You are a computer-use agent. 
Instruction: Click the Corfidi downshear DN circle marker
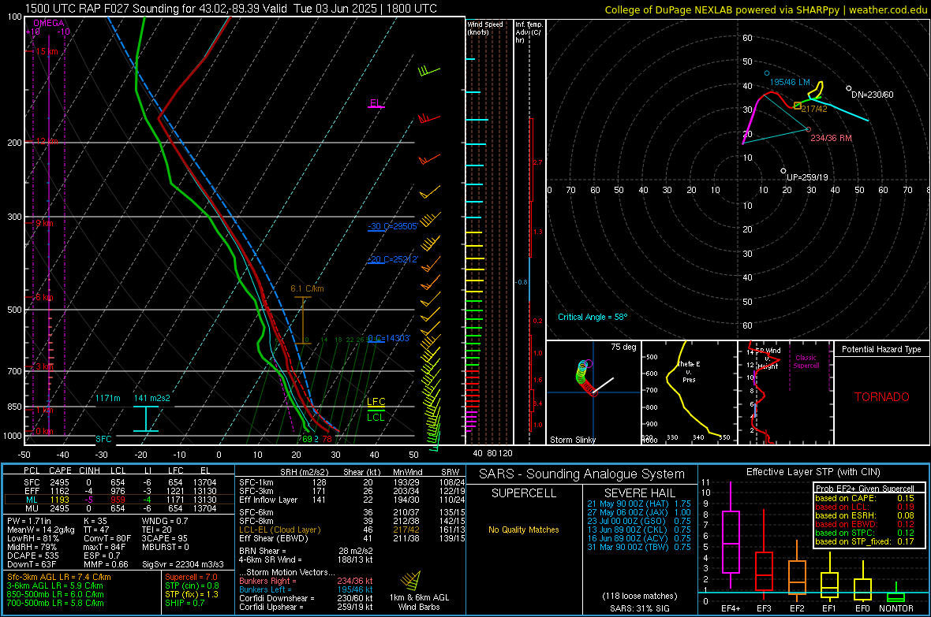[848, 88]
